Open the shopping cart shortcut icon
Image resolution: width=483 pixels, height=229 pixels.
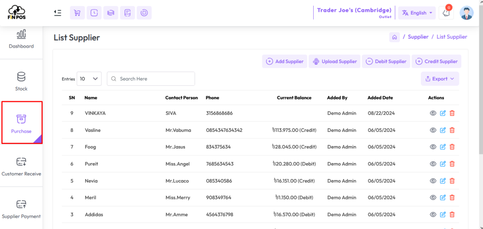pos(77,13)
